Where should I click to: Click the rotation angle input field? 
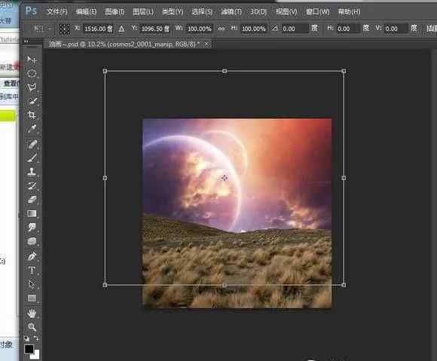[x=295, y=29]
